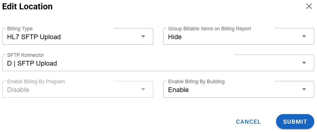317x132 pixels.
Task: Close the Edit Location dialog with X
Action: (309, 6)
